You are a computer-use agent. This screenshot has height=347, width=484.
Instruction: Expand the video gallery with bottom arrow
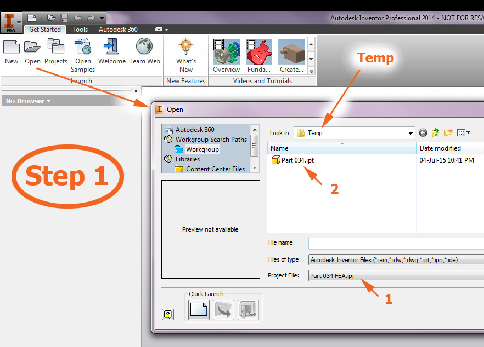(x=312, y=71)
